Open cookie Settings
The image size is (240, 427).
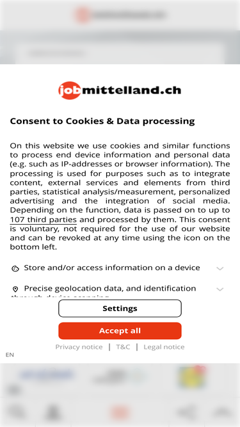point(120,309)
